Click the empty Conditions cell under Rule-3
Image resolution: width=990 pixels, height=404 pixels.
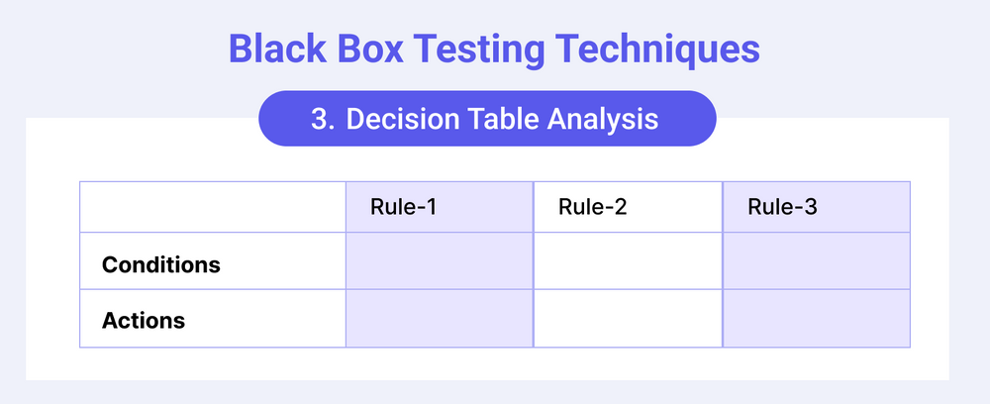coord(817,261)
